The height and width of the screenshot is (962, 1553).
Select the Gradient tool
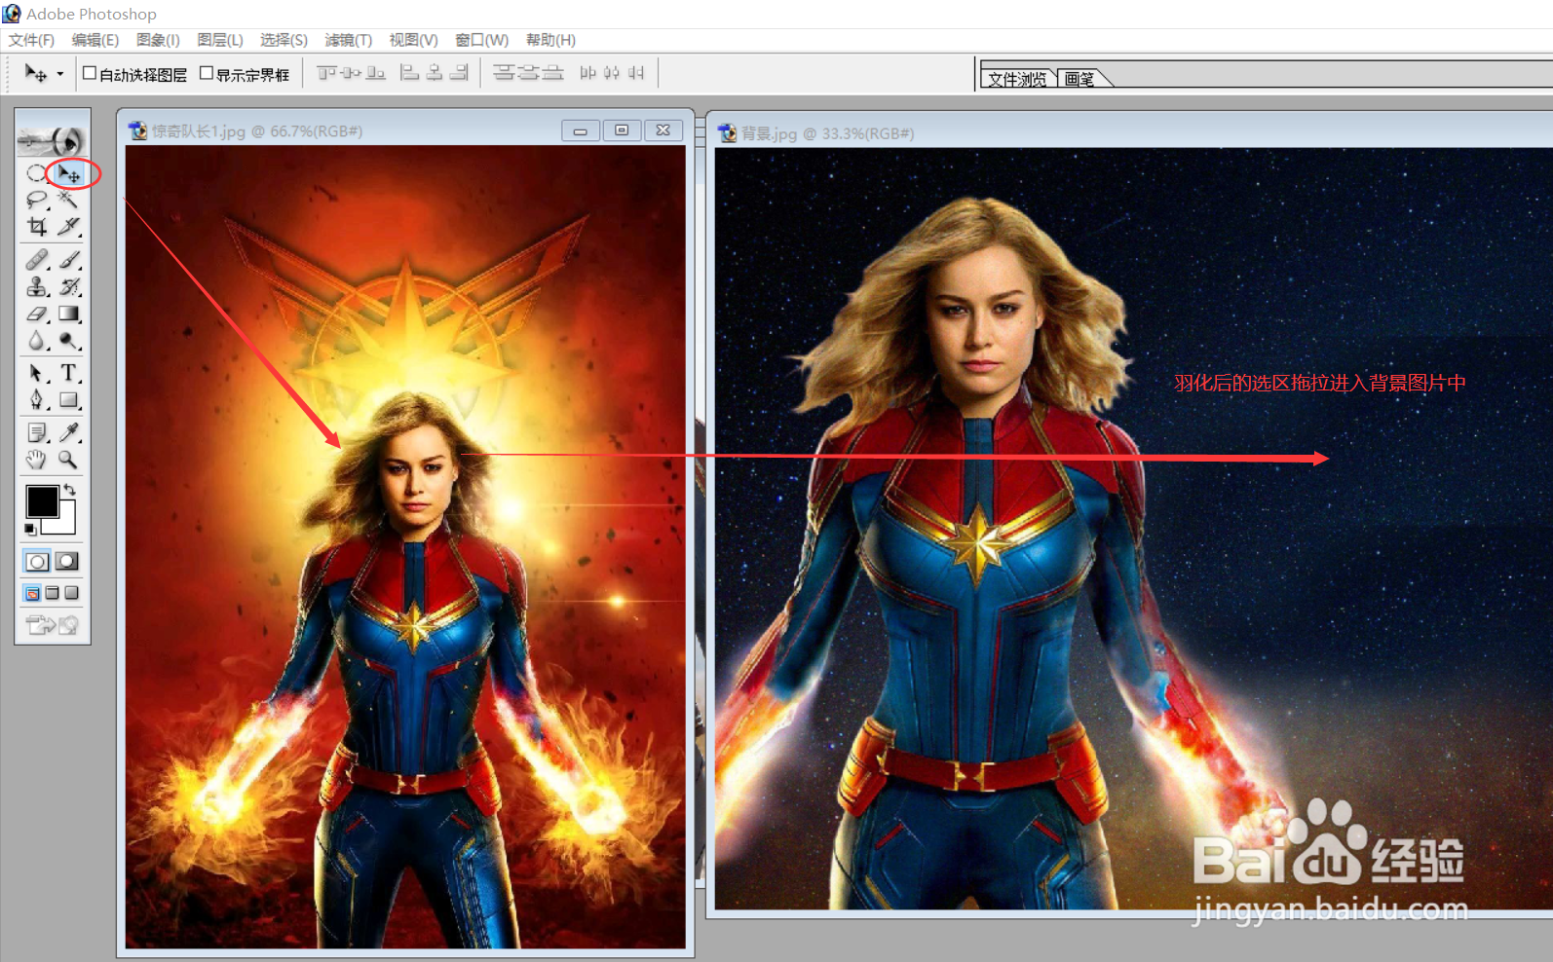(69, 314)
